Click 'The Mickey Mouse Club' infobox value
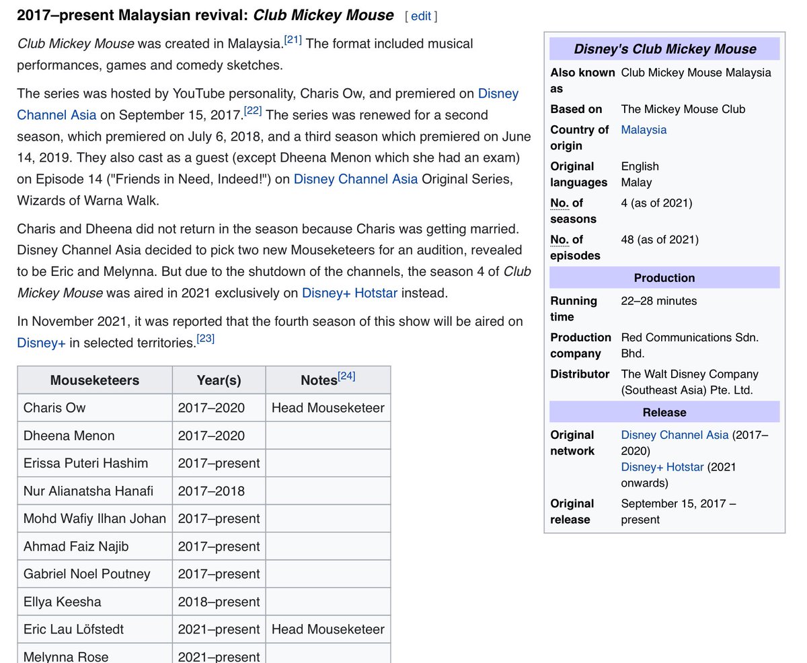This screenshot has height=663, width=807. (683, 109)
